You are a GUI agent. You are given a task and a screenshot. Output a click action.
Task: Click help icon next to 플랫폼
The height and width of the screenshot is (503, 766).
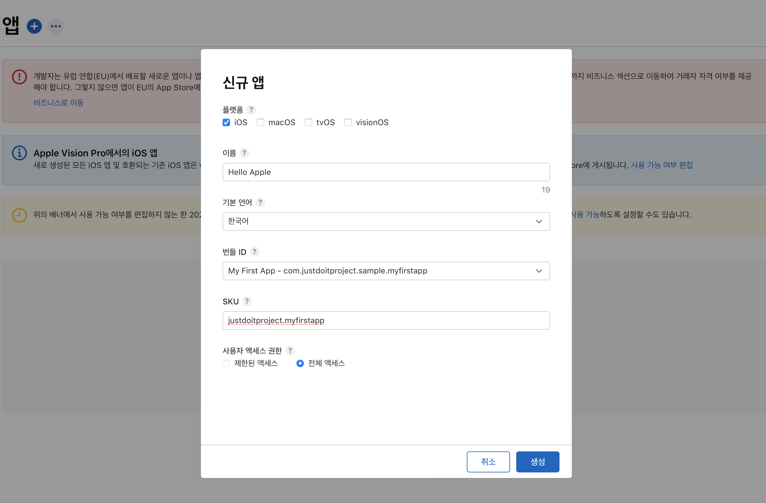click(x=251, y=110)
